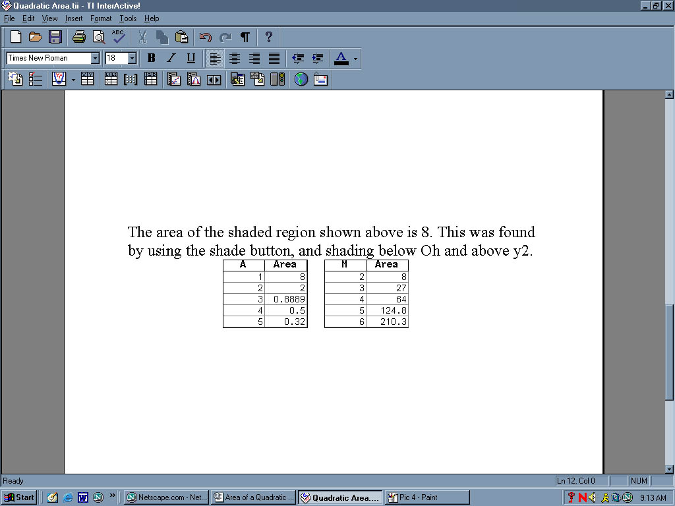
Task: Expand the Times New Roman font dropdown
Action: (x=95, y=58)
